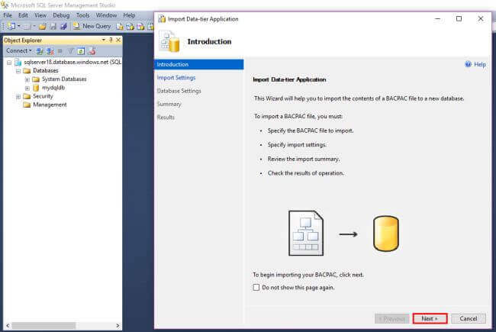Click the Save disk icon in toolbar
Screen dimensions: 496x332
[x=53, y=27]
